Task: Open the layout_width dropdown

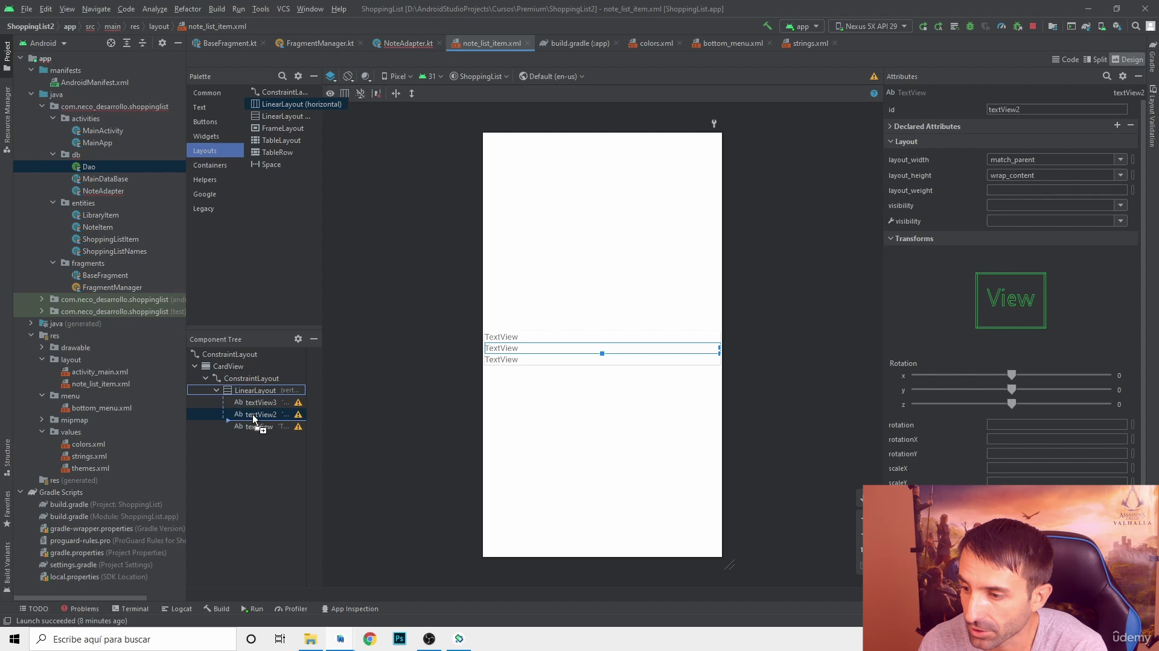Action: click(1120, 160)
